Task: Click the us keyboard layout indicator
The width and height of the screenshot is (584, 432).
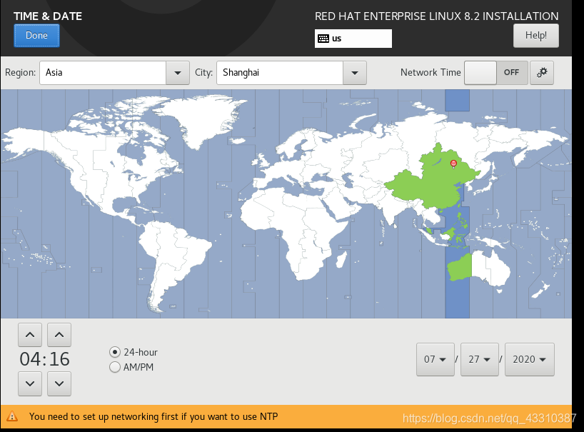Action: [353, 39]
